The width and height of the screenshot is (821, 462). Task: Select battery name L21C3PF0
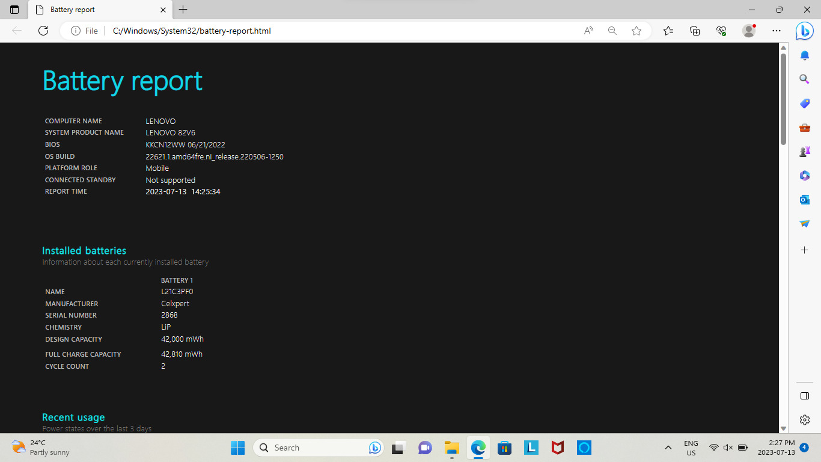[x=177, y=292]
